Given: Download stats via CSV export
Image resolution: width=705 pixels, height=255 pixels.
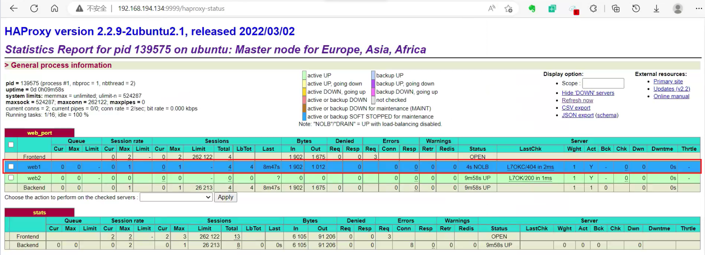Looking at the screenshot, I should pyautogui.click(x=576, y=108).
